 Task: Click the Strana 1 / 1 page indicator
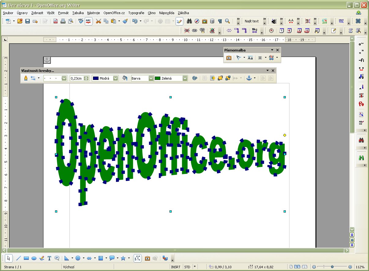coord(13,267)
